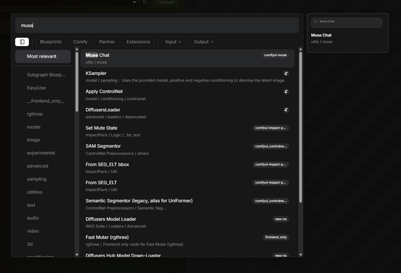Click the comfyui_controlnet badge on SAM Segmentor
The height and width of the screenshot is (273, 401).
[271, 146]
